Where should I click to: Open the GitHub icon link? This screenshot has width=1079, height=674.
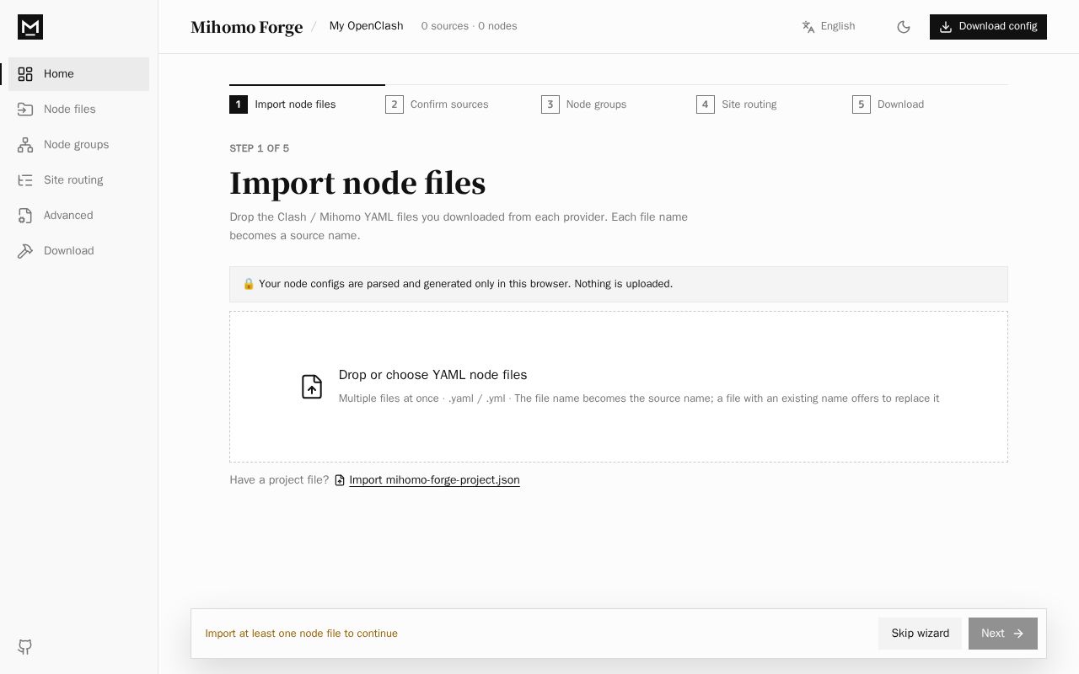(x=25, y=647)
